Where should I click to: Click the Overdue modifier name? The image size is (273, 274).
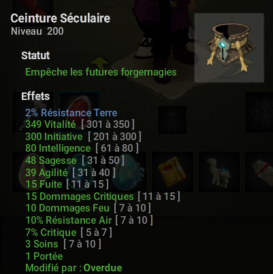pos(103,268)
